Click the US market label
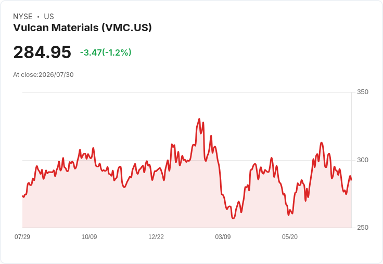Image resolution: width=383 pixels, height=264 pixels. click(x=49, y=17)
